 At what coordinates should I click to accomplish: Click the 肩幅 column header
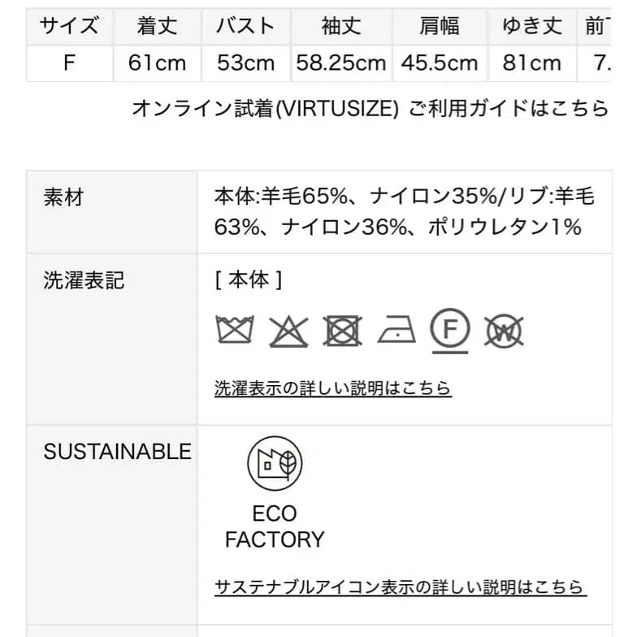click(440, 26)
